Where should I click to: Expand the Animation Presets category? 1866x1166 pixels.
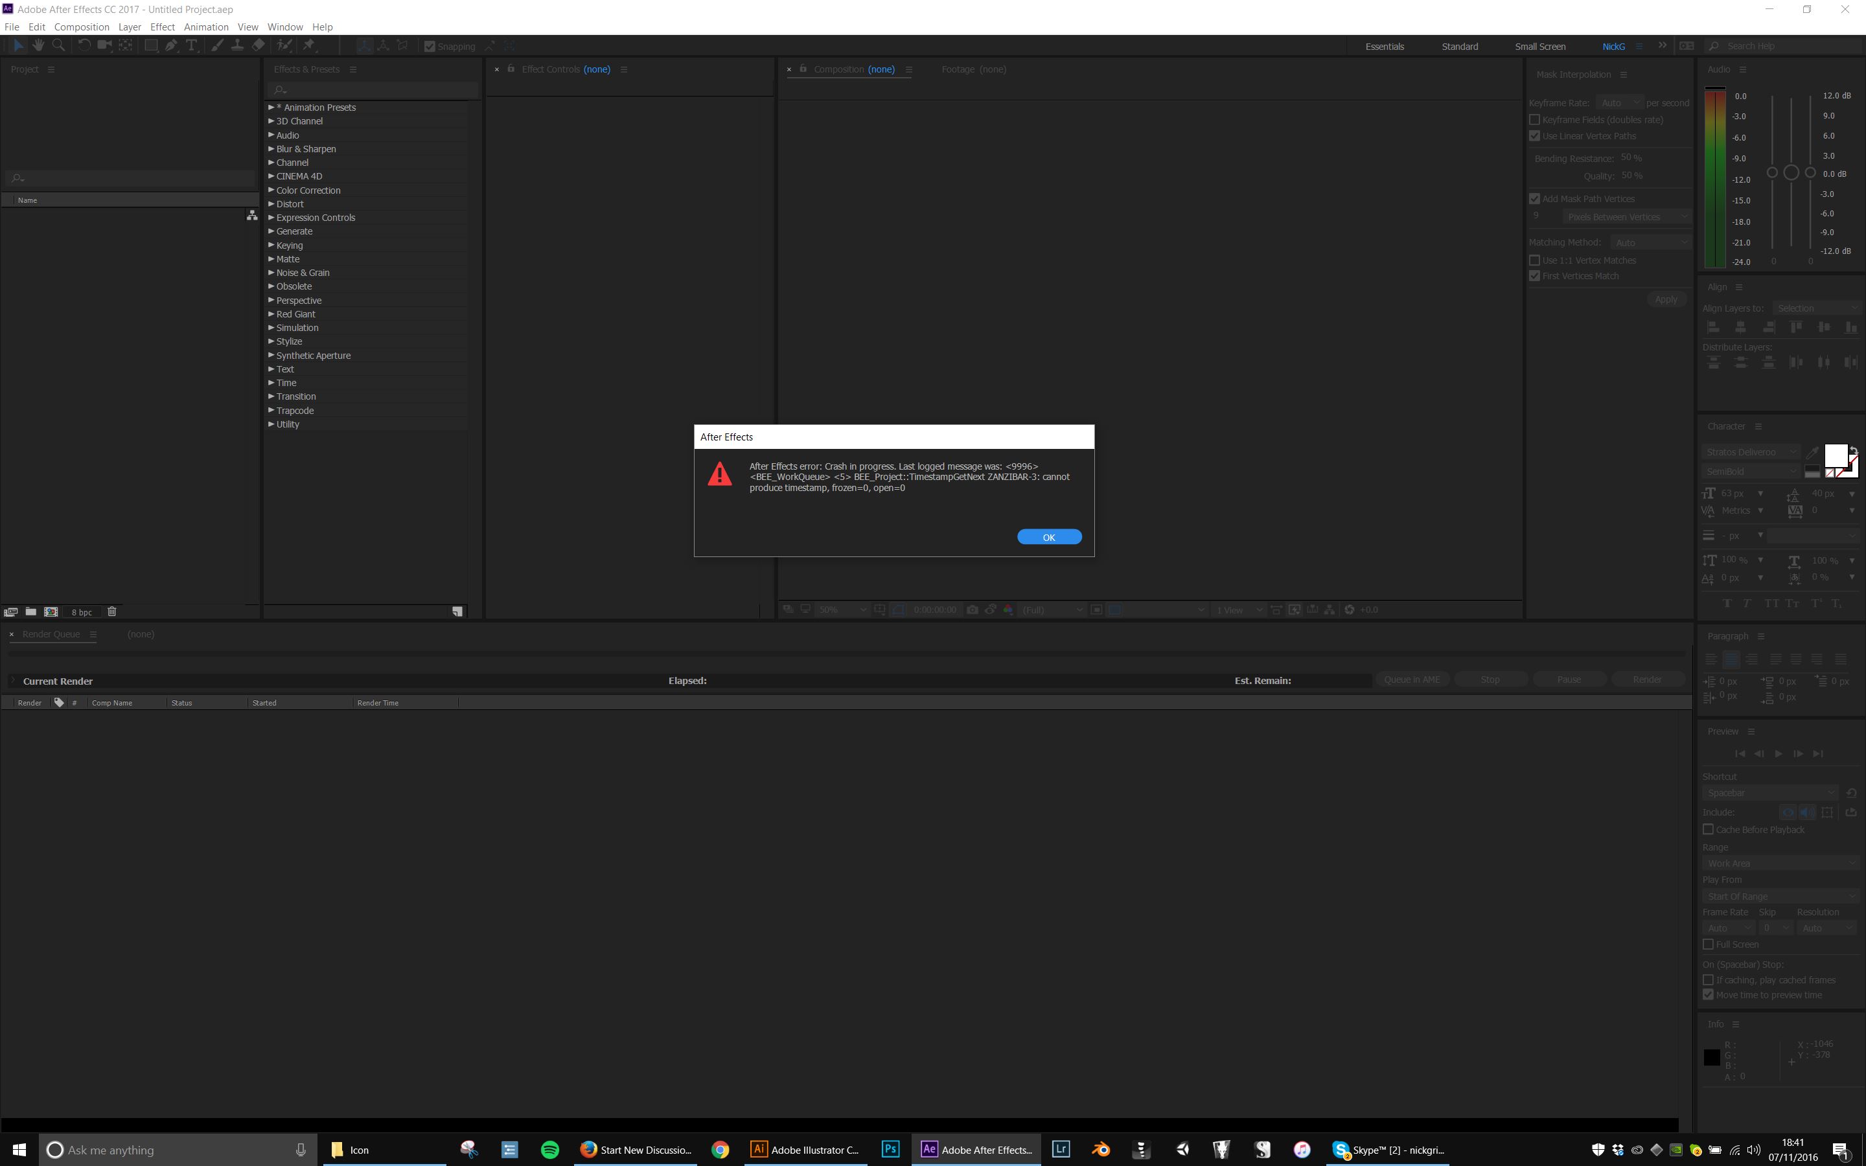(x=271, y=106)
